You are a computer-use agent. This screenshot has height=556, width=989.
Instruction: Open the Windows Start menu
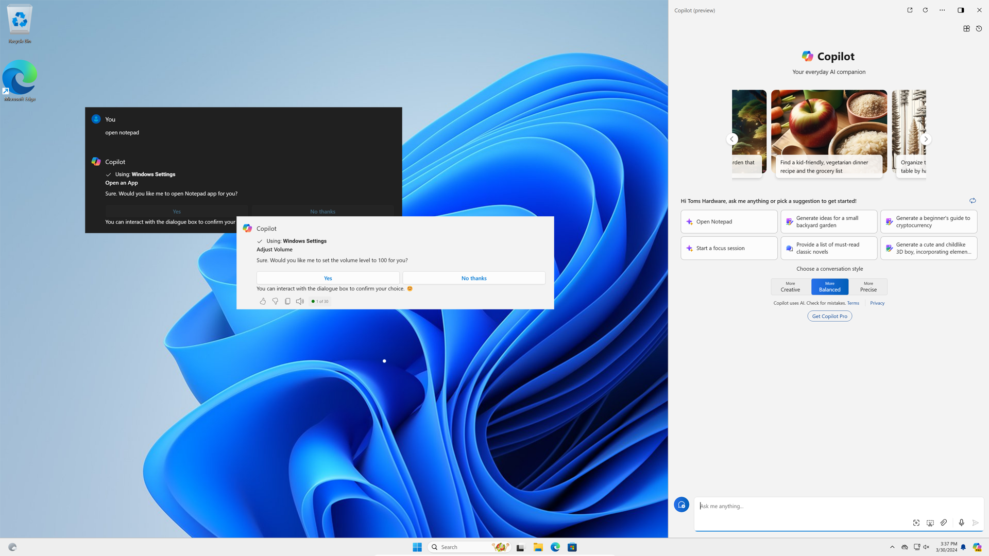coord(417,547)
